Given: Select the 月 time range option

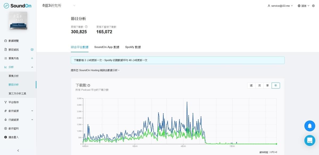Looking at the screenshot, I should tap(259, 85).
